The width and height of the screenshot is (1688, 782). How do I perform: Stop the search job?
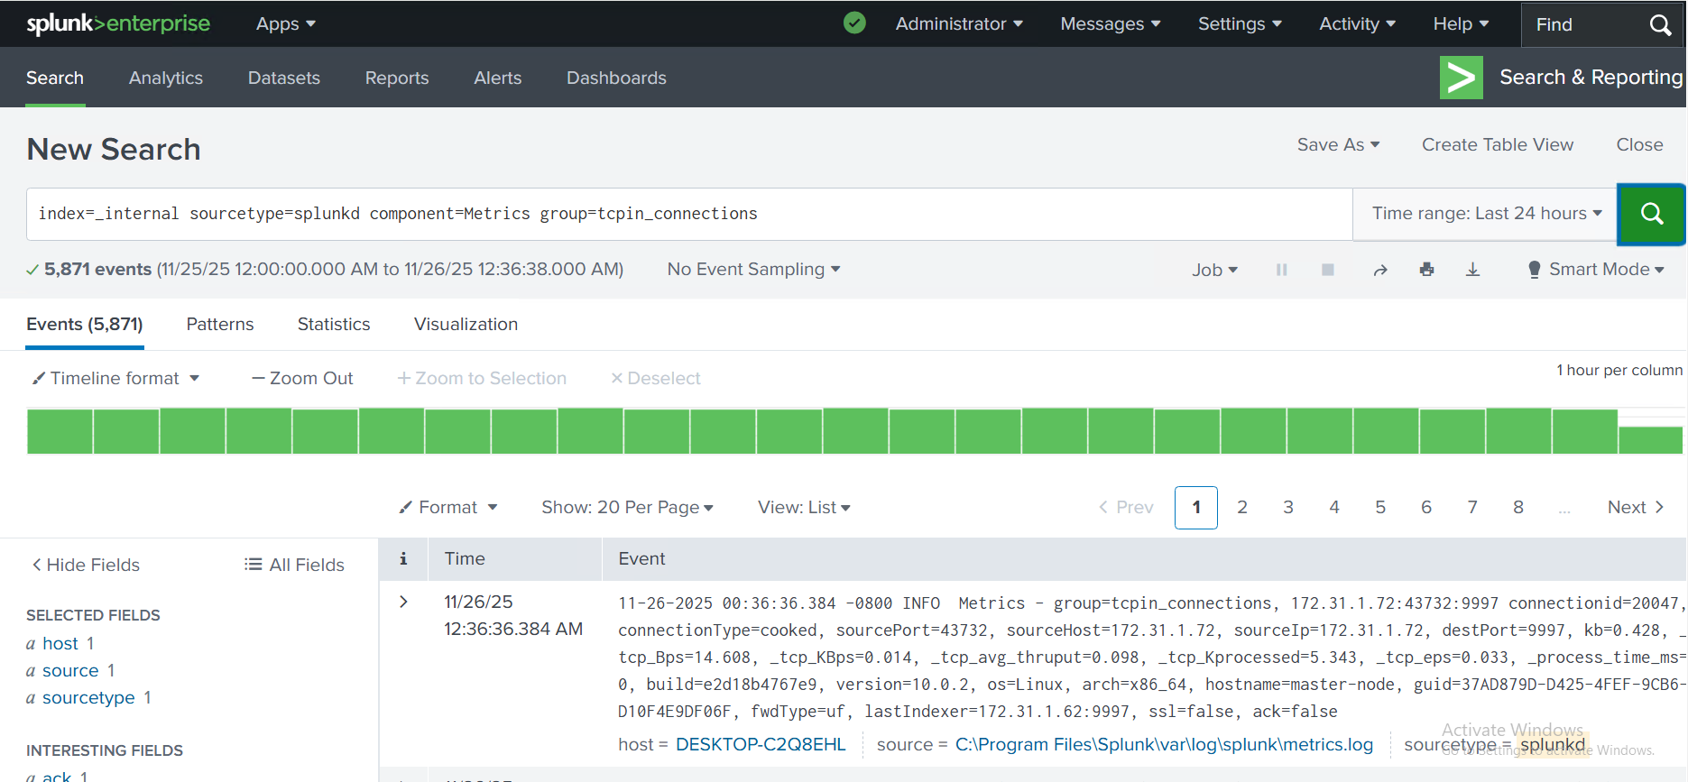point(1327,270)
